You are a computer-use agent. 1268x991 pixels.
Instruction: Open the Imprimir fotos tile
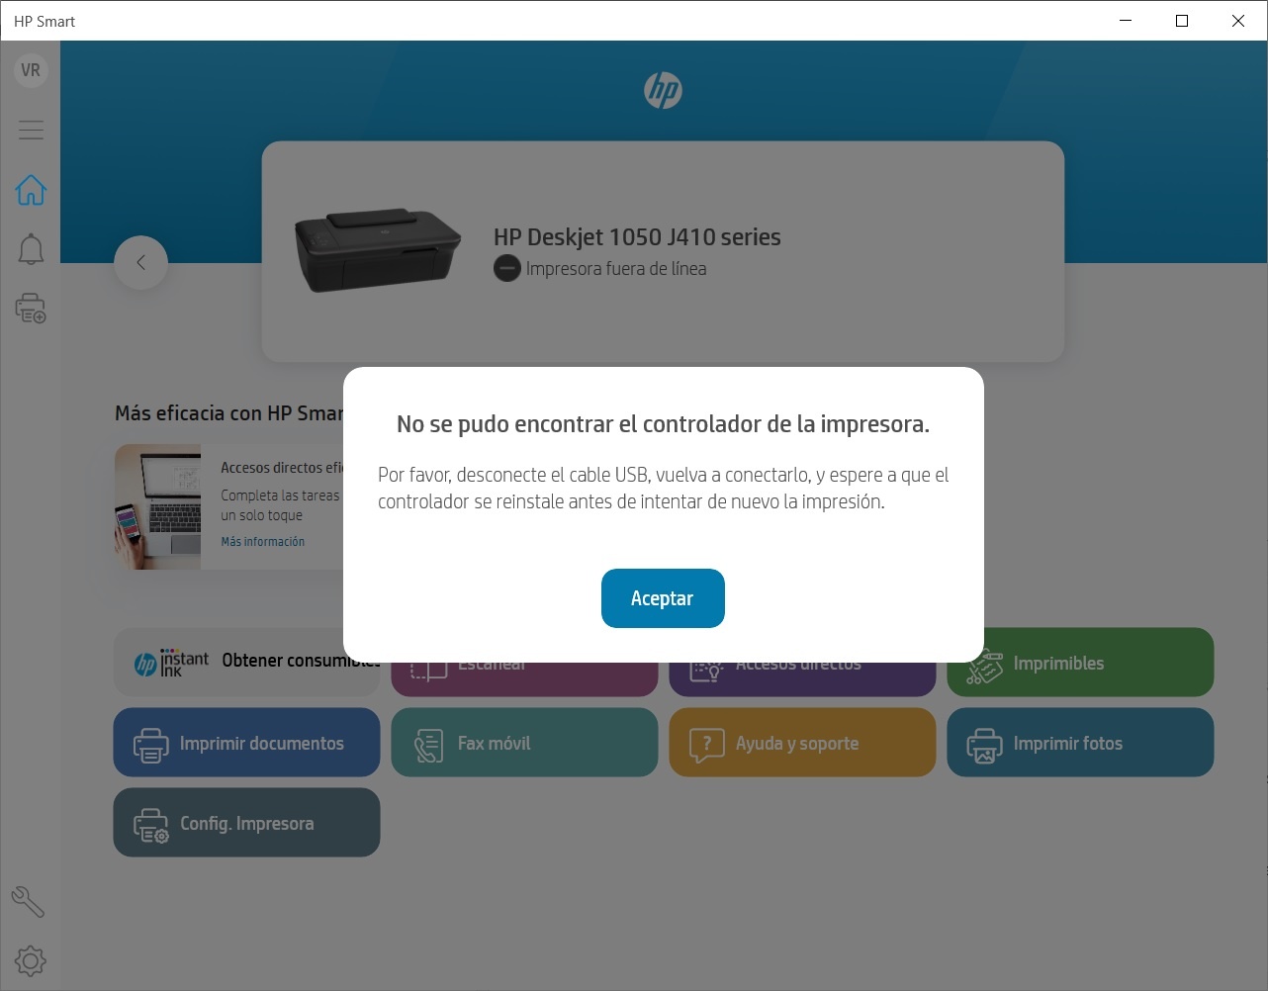[x=1080, y=743]
